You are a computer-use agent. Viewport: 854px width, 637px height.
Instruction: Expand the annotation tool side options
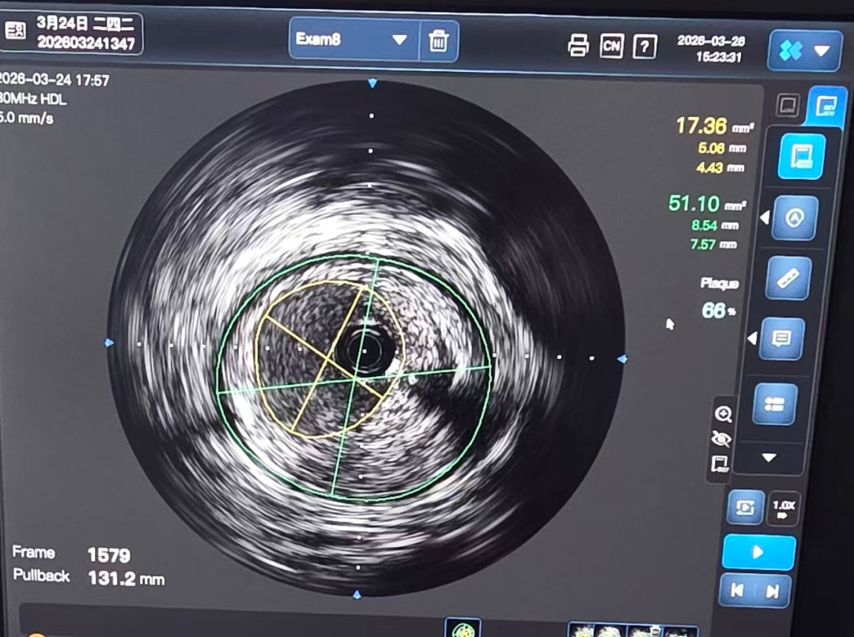tap(752, 338)
